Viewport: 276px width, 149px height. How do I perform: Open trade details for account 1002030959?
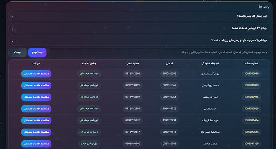[x=36, y=109]
